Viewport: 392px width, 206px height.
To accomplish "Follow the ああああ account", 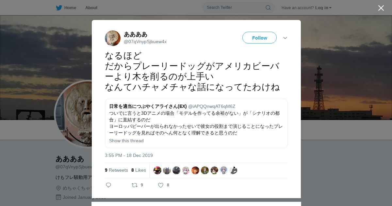I will (259, 38).
